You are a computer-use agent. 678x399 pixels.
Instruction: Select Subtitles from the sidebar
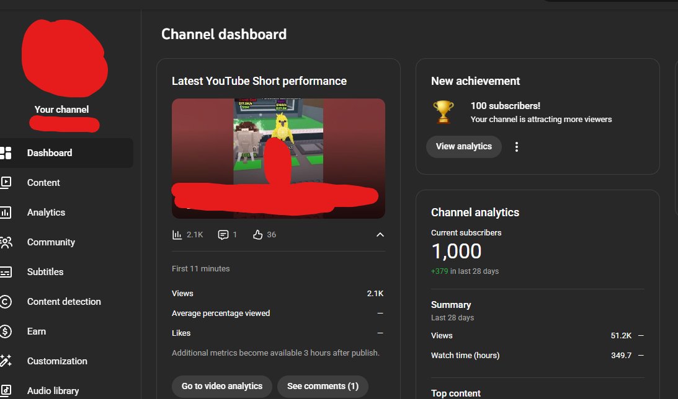point(45,272)
